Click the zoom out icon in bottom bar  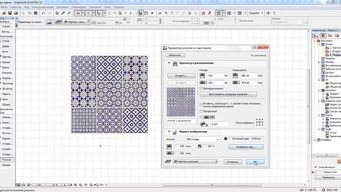pos(80,185)
